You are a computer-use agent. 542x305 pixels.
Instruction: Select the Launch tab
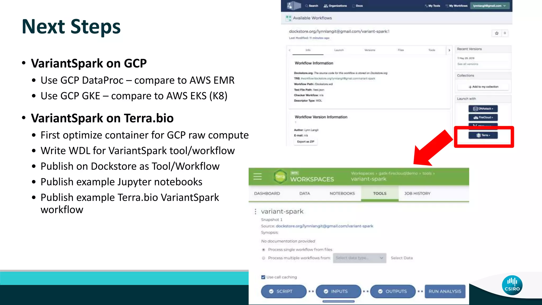tap(339, 50)
